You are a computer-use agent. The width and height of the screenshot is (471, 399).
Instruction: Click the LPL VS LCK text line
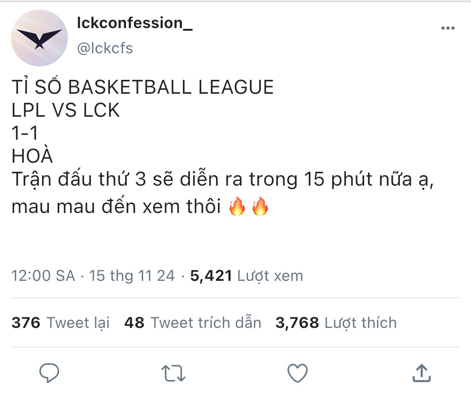tap(66, 110)
